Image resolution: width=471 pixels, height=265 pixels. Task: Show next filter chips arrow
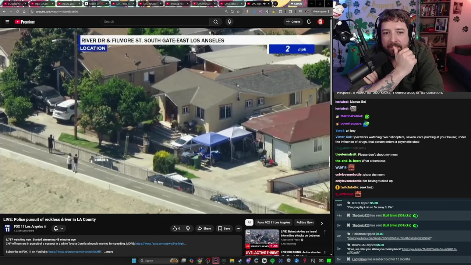[x=322, y=223]
